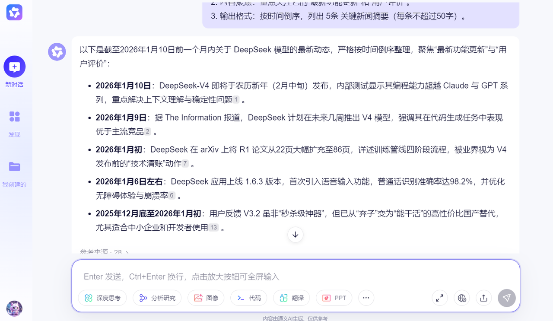Image resolution: width=553 pixels, height=321 pixels.
Task: Start a new chat with 新对话
Action: point(14,72)
